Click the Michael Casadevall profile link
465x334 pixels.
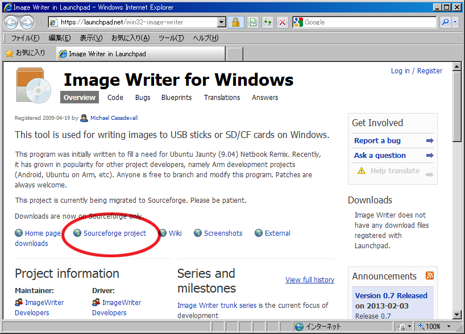tap(114, 118)
